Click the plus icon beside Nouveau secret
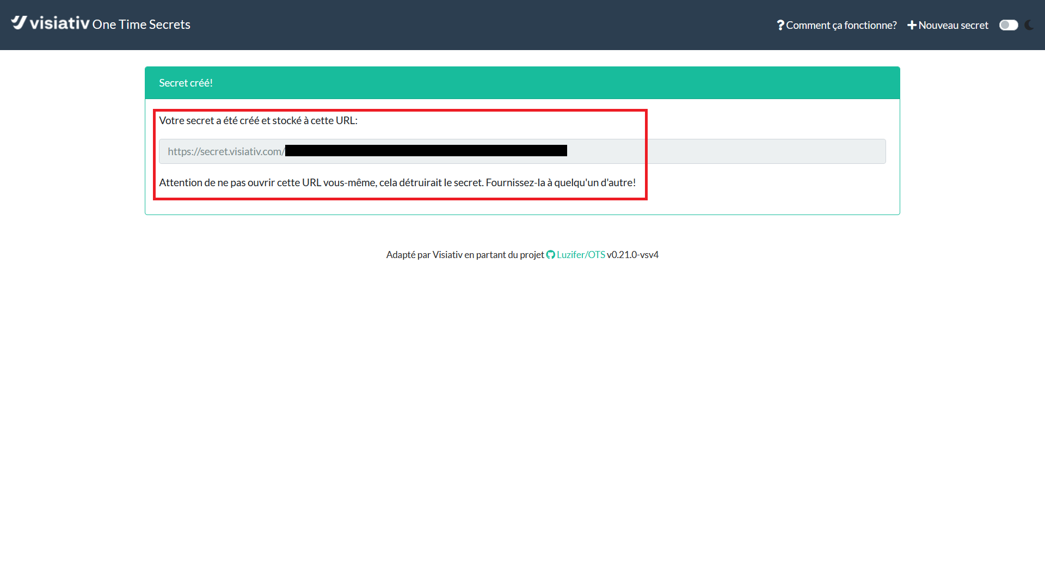Viewport: 1045px width, 588px height. [912, 25]
